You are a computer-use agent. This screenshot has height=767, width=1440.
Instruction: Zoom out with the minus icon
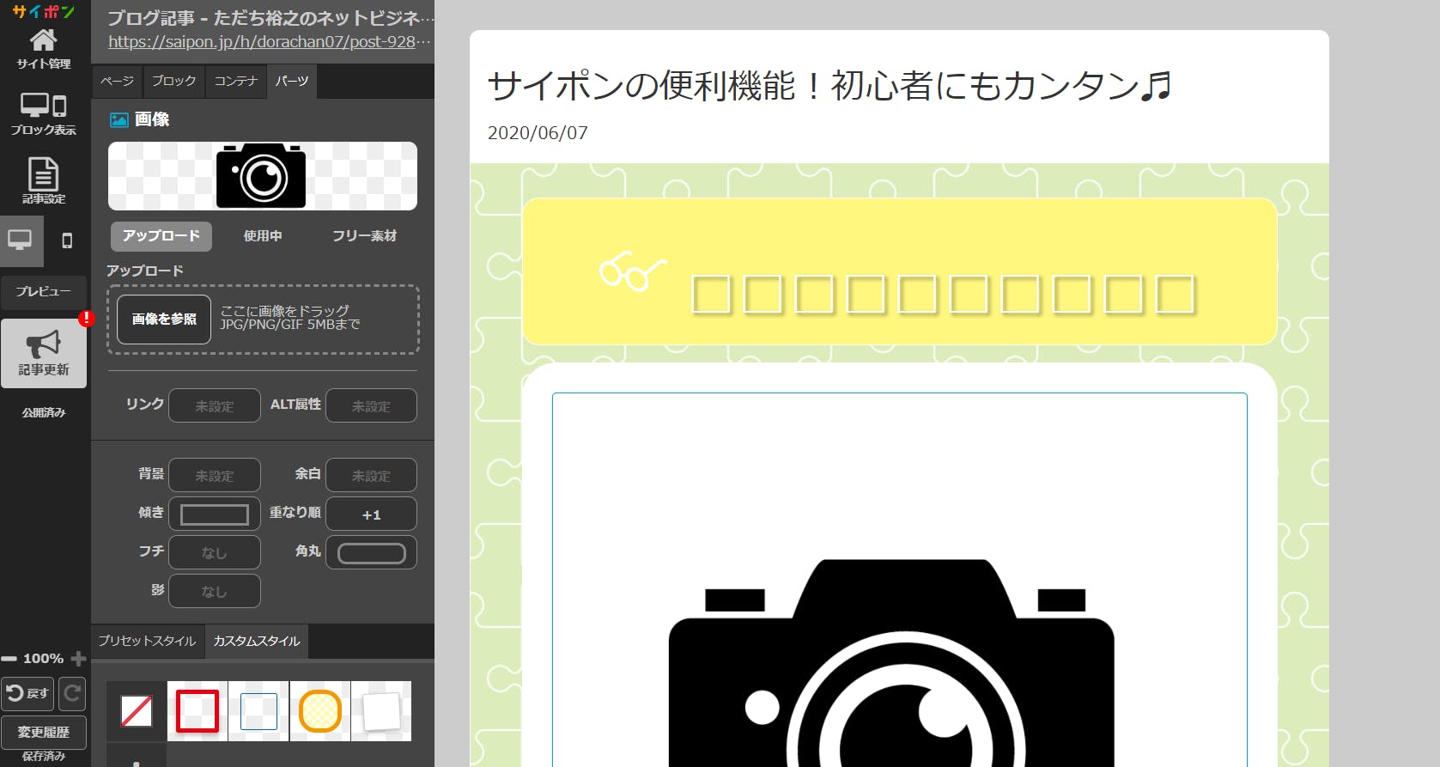[9, 659]
